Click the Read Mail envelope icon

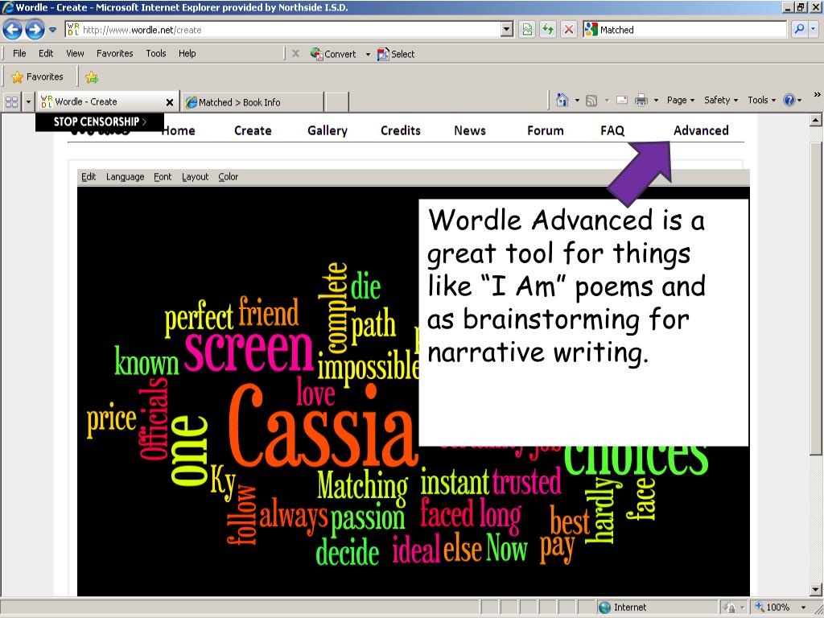point(622,101)
